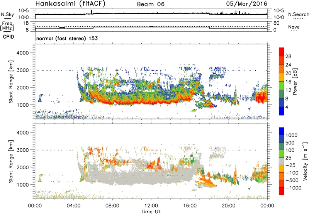Click "normal (fast stereo) 153" text
Image resolution: width=309 pixels, height=214 pixels.
click(67, 38)
